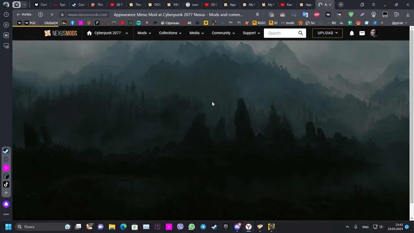Expand the Support dropdown menu

tap(251, 33)
